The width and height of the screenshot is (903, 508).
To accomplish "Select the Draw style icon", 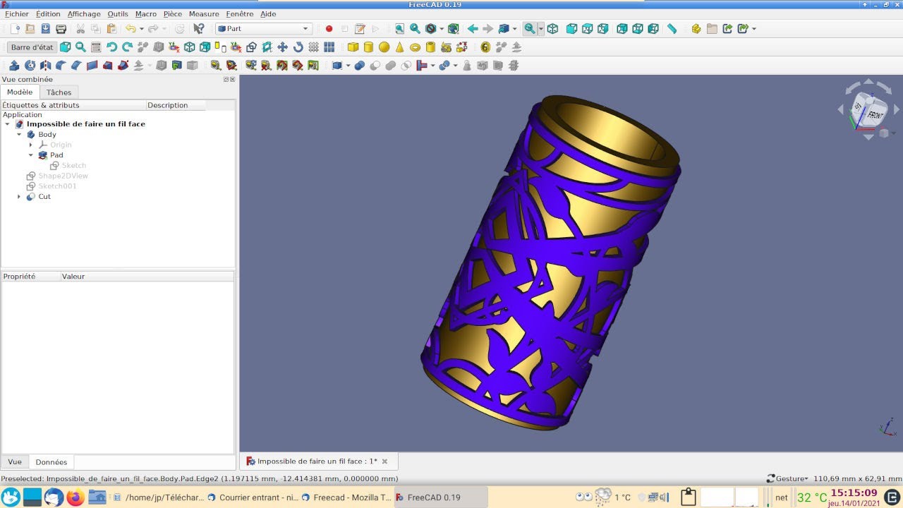I will [x=430, y=29].
